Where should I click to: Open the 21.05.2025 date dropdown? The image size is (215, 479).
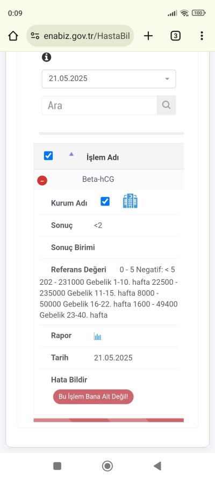click(109, 79)
